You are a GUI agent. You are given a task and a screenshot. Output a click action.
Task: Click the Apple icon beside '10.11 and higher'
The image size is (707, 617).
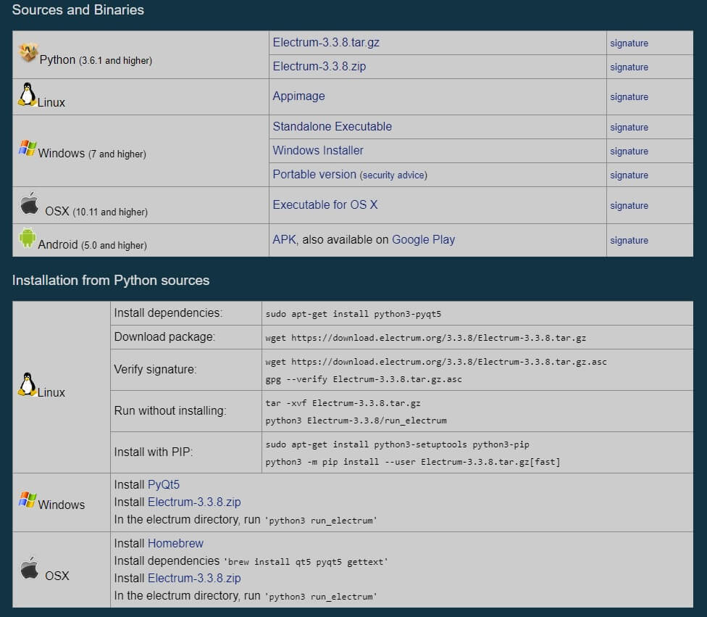(x=30, y=203)
